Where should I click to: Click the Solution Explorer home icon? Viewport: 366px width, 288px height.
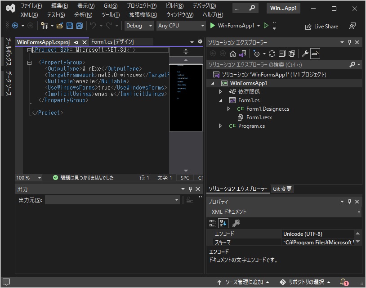point(233,54)
